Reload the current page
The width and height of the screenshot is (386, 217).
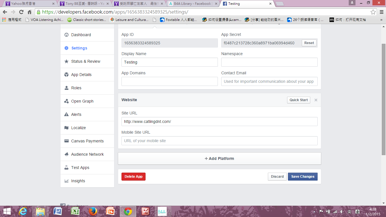21,12
